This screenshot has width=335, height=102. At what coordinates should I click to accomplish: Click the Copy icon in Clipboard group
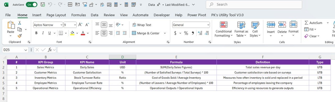click(19, 29)
